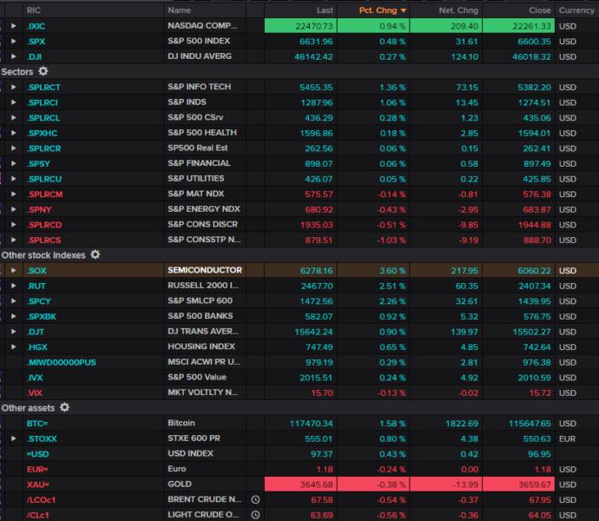
Task: Expand the .IXIC Nasdaq Composite row
Action: click(13, 26)
